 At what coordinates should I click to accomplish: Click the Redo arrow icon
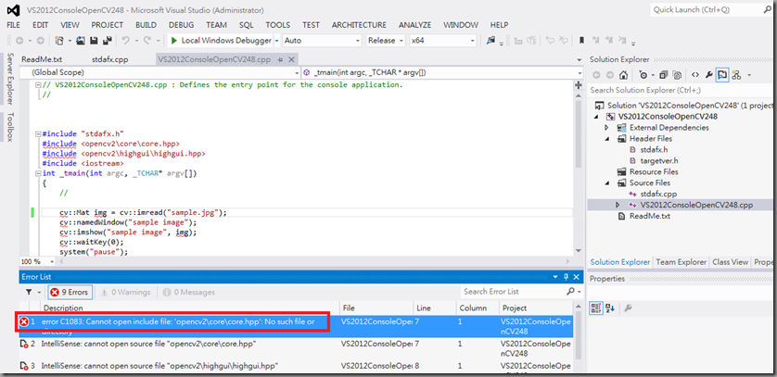point(146,41)
